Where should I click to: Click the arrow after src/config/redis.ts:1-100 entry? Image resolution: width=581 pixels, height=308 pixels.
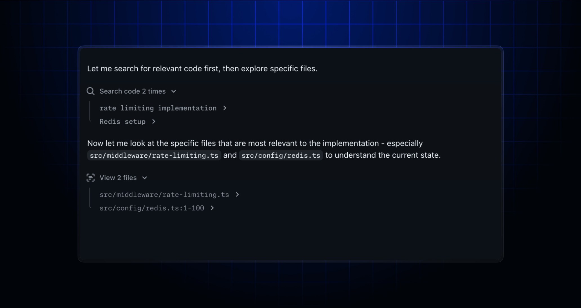click(x=213, y=208)
